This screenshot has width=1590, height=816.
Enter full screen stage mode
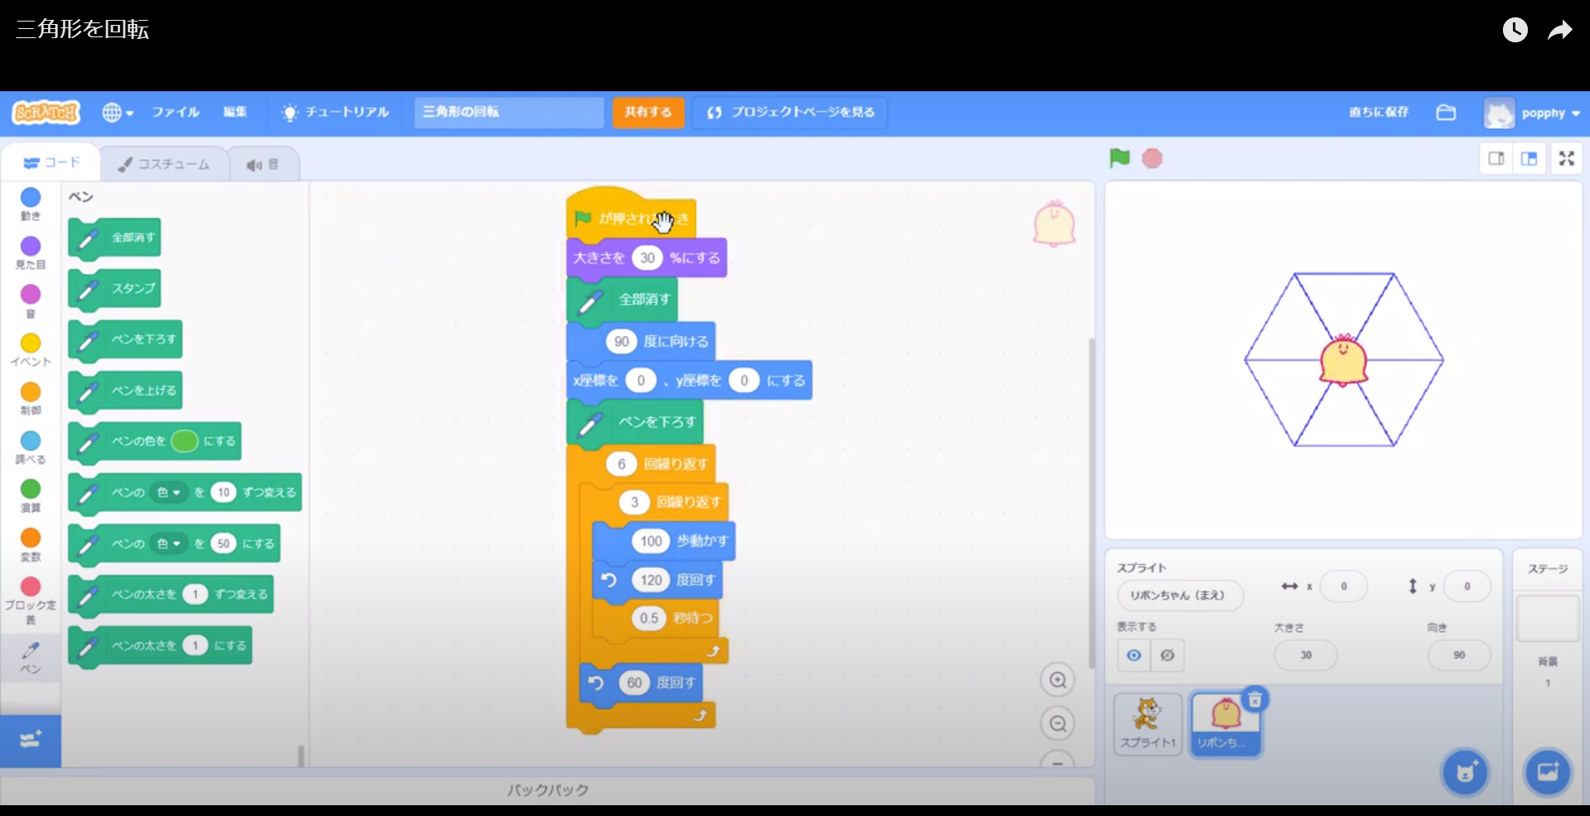coord(1566,158)
